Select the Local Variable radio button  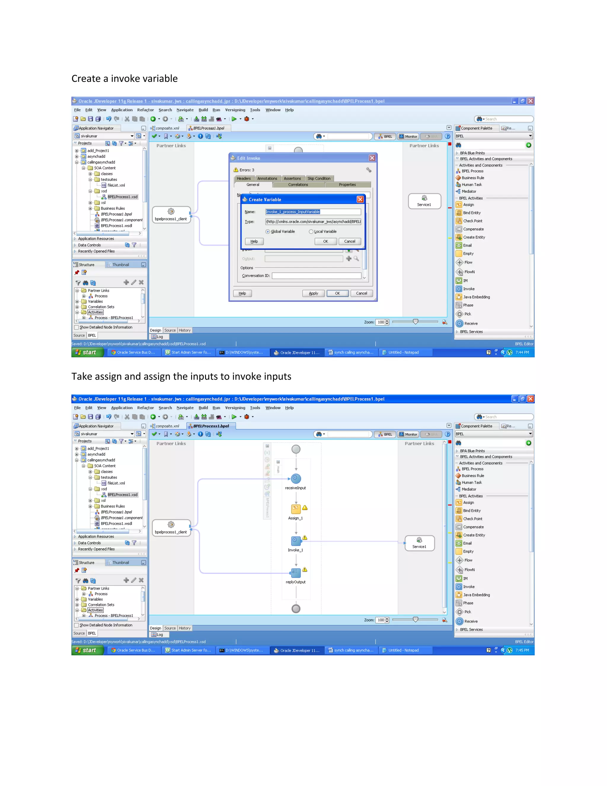pyautogui.click(x=311, y=231)
